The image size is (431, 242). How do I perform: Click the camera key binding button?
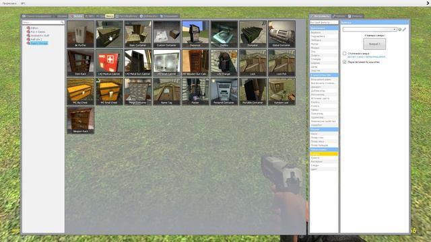[x=374, y=44]
